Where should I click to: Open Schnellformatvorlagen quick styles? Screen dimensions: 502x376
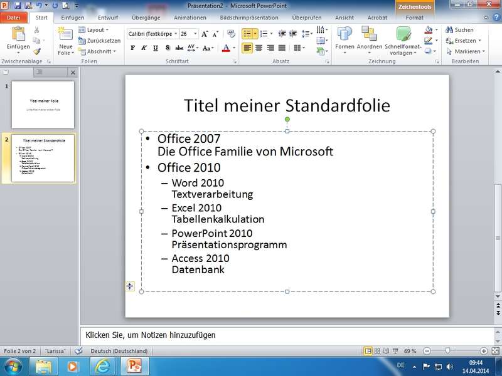click(x=403, y=41)
